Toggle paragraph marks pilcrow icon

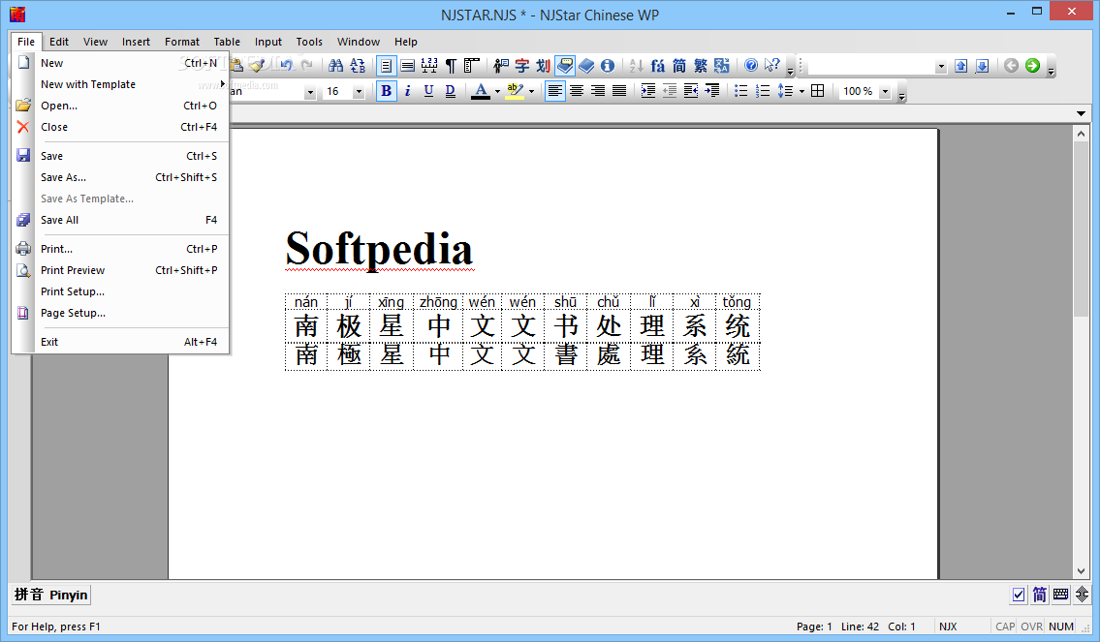point(451,66)
